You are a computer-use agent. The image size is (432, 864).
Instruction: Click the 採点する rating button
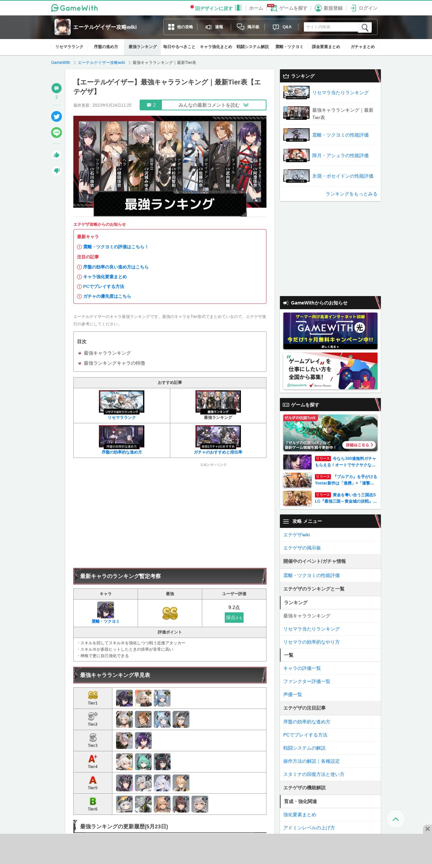point(234,617)
